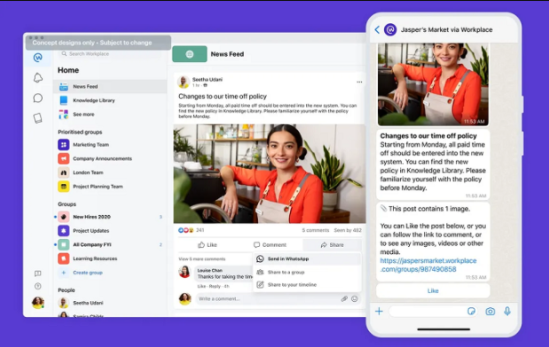Tap Jasper's Market via Workplace chat title

tap(446, 30)
